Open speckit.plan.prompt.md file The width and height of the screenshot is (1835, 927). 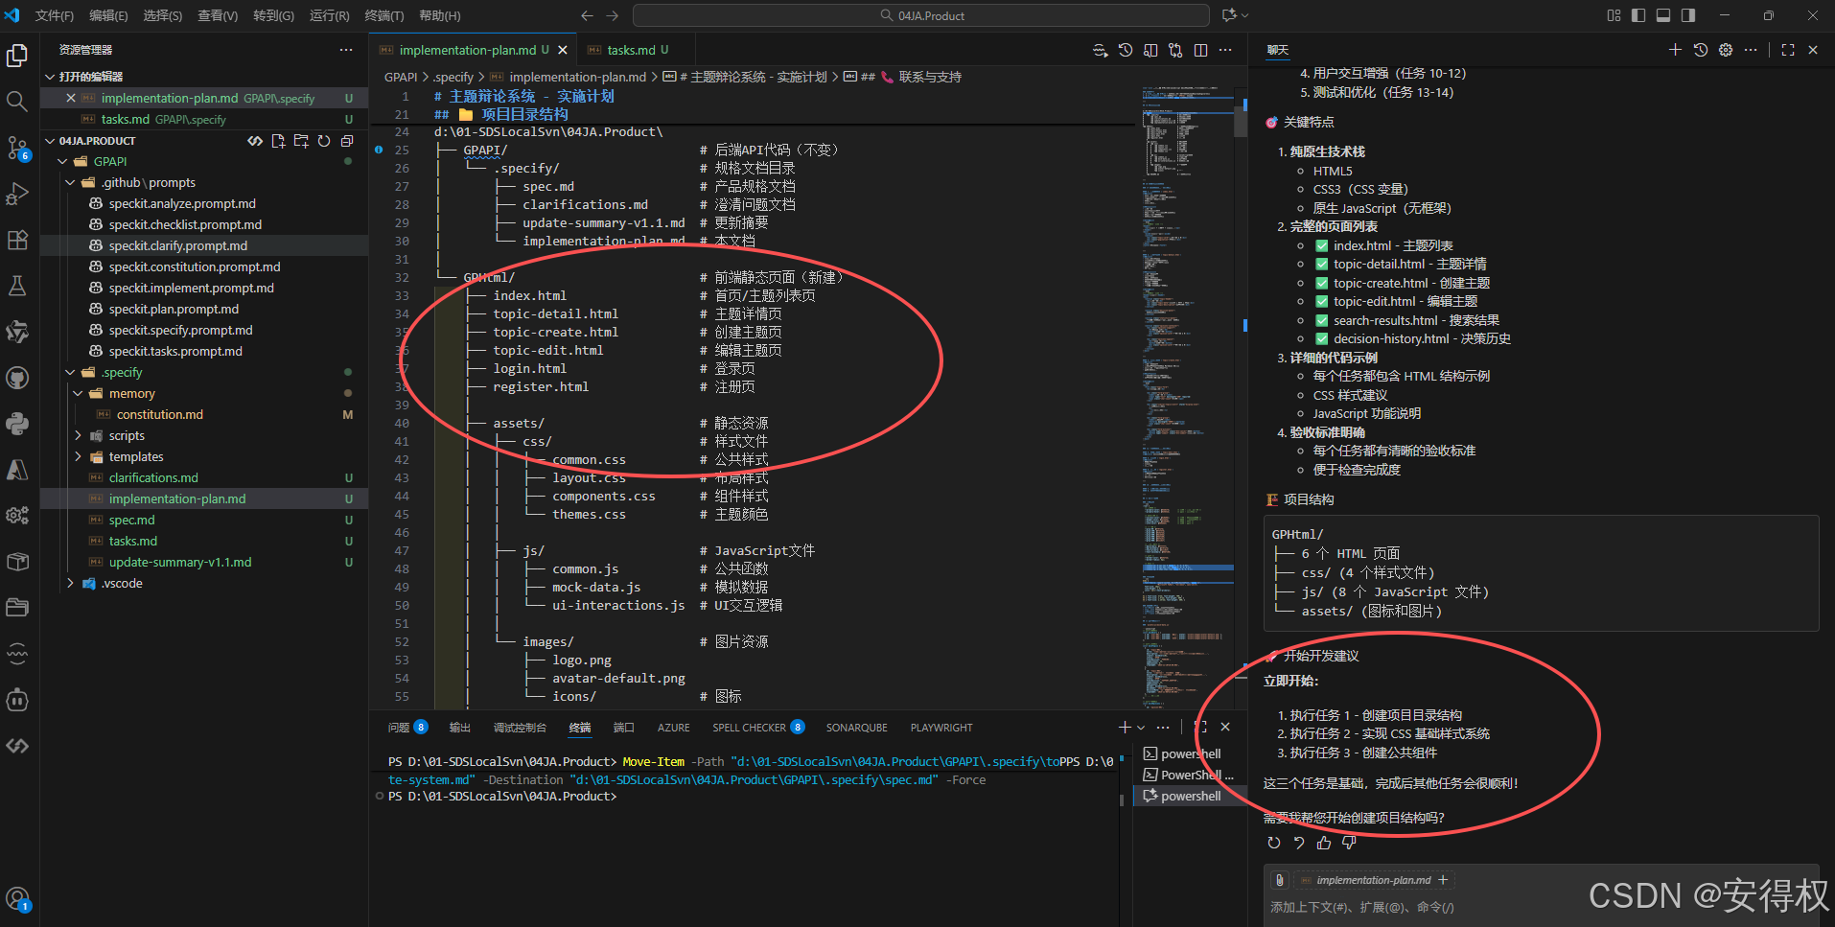174,309
